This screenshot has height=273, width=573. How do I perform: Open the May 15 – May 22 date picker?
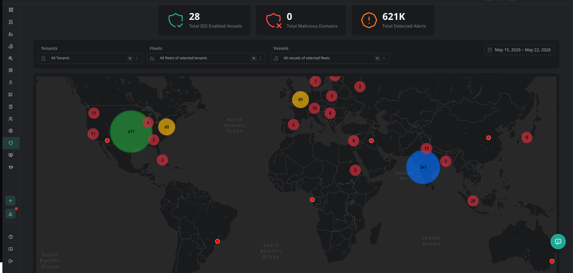coord(519,50)
